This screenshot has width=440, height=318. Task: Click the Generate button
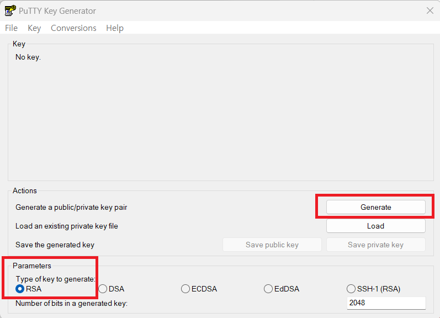[x=376, y=207]
